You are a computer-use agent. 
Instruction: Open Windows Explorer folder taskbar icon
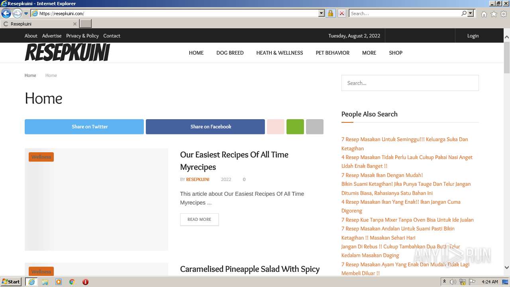tap(45, 282)
